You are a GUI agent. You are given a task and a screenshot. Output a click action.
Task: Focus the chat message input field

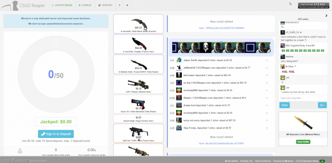(x=303, y=98)
